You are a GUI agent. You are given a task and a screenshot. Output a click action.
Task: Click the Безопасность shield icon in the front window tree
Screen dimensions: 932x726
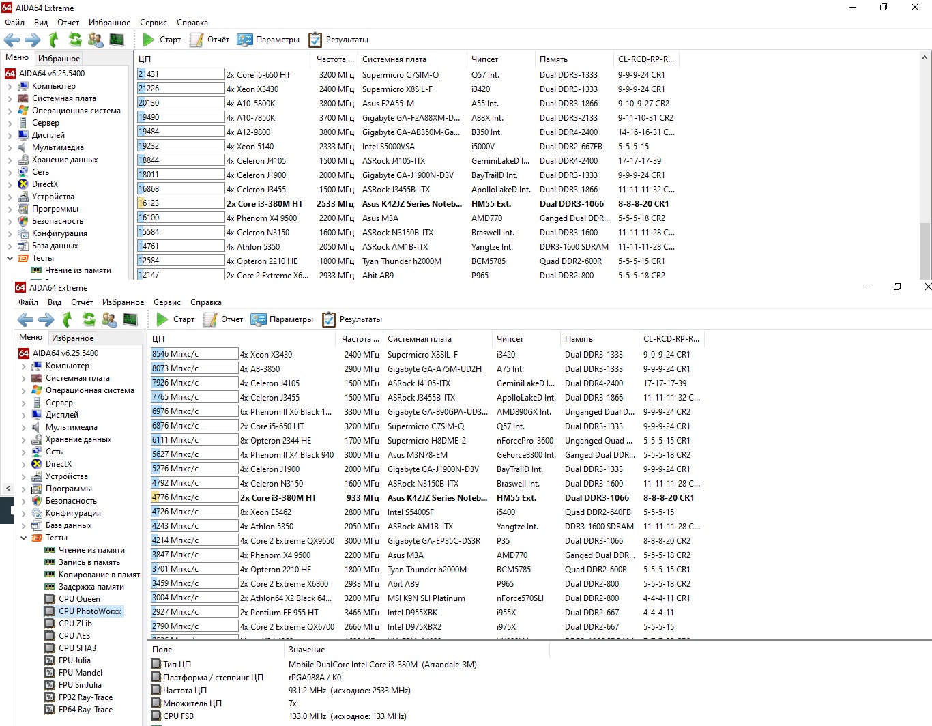[x=37, y=501]
